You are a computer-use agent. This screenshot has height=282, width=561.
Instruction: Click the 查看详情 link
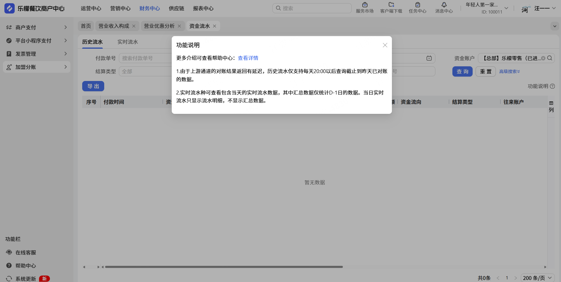248,58
